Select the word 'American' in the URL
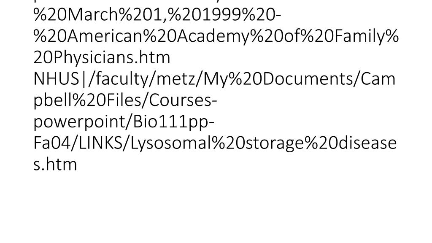The image size is (432, 243). click(101, 36)
